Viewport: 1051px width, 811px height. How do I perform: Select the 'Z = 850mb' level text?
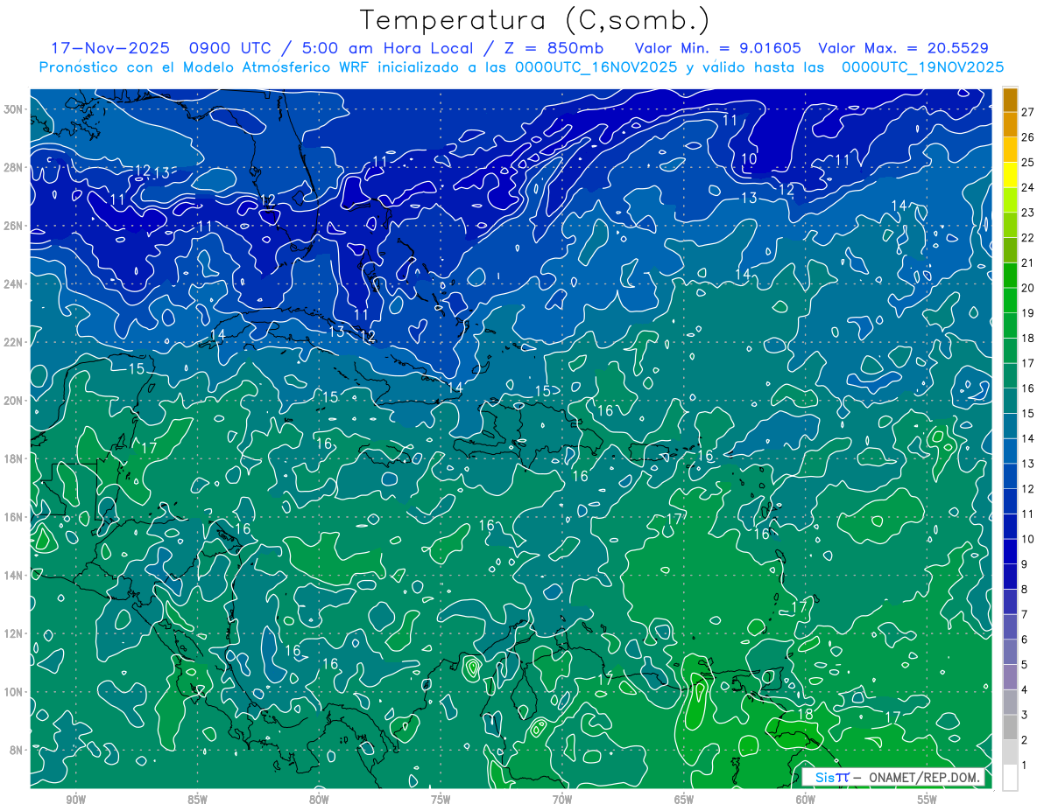coord(552,48)
